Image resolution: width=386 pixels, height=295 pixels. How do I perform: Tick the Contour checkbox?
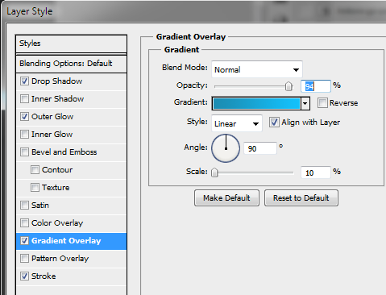35,169
